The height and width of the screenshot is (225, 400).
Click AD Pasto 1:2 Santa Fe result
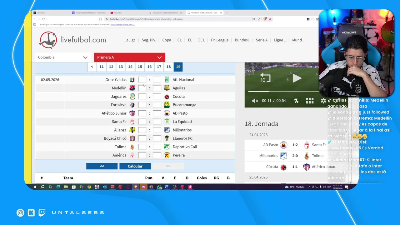285,145
